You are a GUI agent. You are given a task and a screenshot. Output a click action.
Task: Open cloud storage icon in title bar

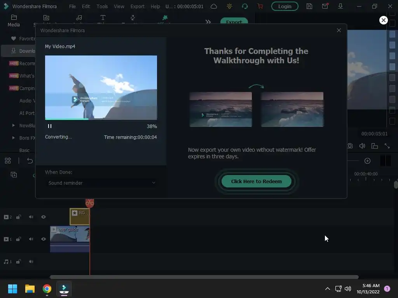pos(214,6)
